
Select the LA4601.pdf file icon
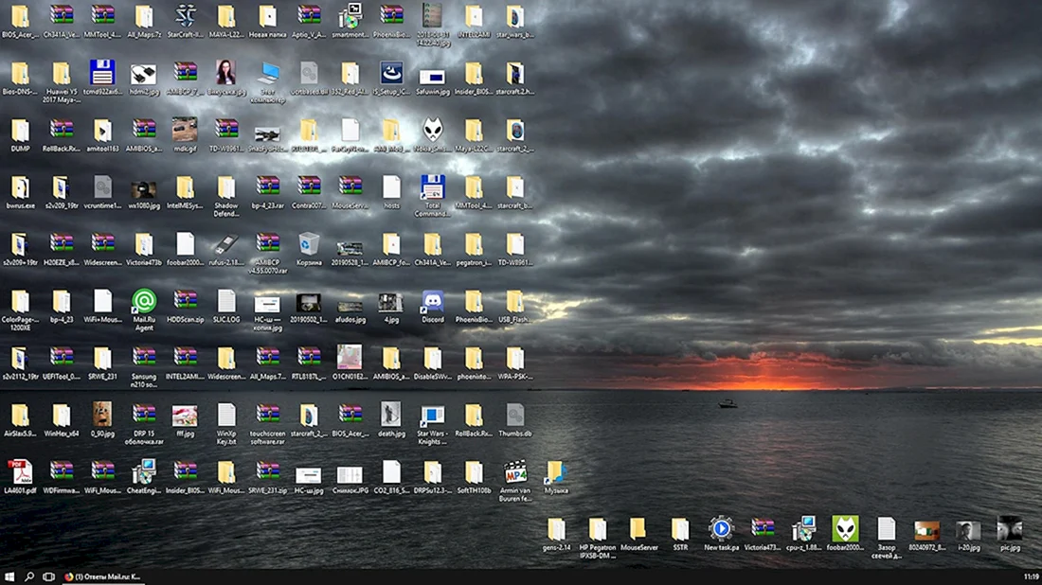[x=20, y=477]
